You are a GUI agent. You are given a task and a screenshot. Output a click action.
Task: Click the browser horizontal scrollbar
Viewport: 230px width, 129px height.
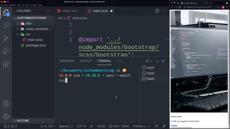click(x=181, y=128)
